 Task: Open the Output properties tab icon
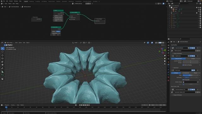(168, 48)
